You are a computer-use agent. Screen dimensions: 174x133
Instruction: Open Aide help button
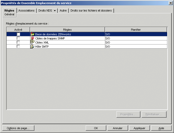click(161, 128)
